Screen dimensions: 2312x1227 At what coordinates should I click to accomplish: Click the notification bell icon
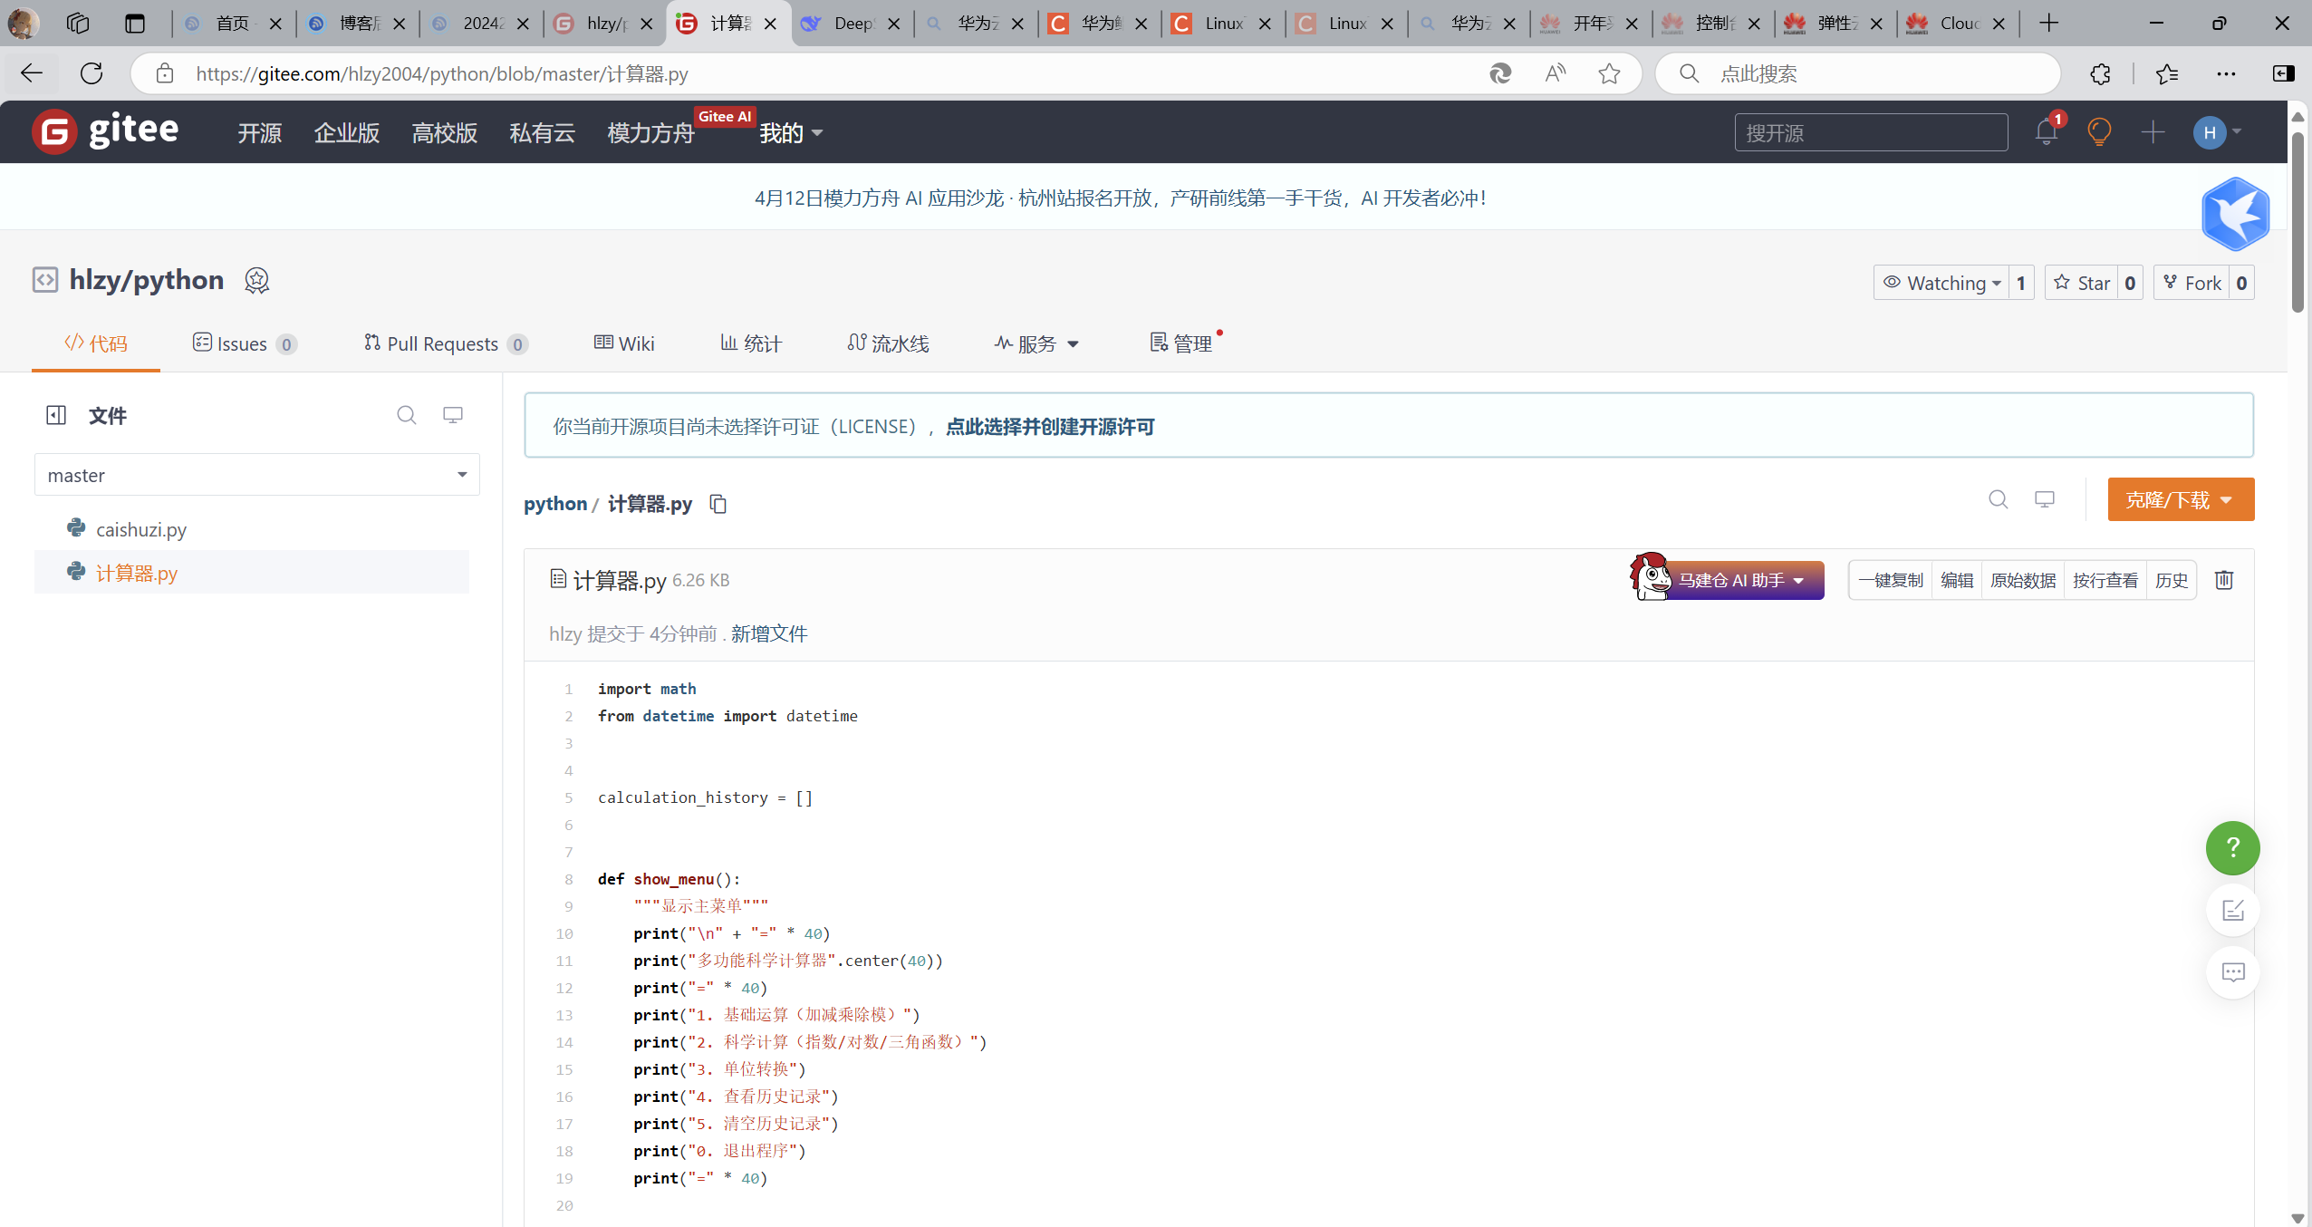2046,132
